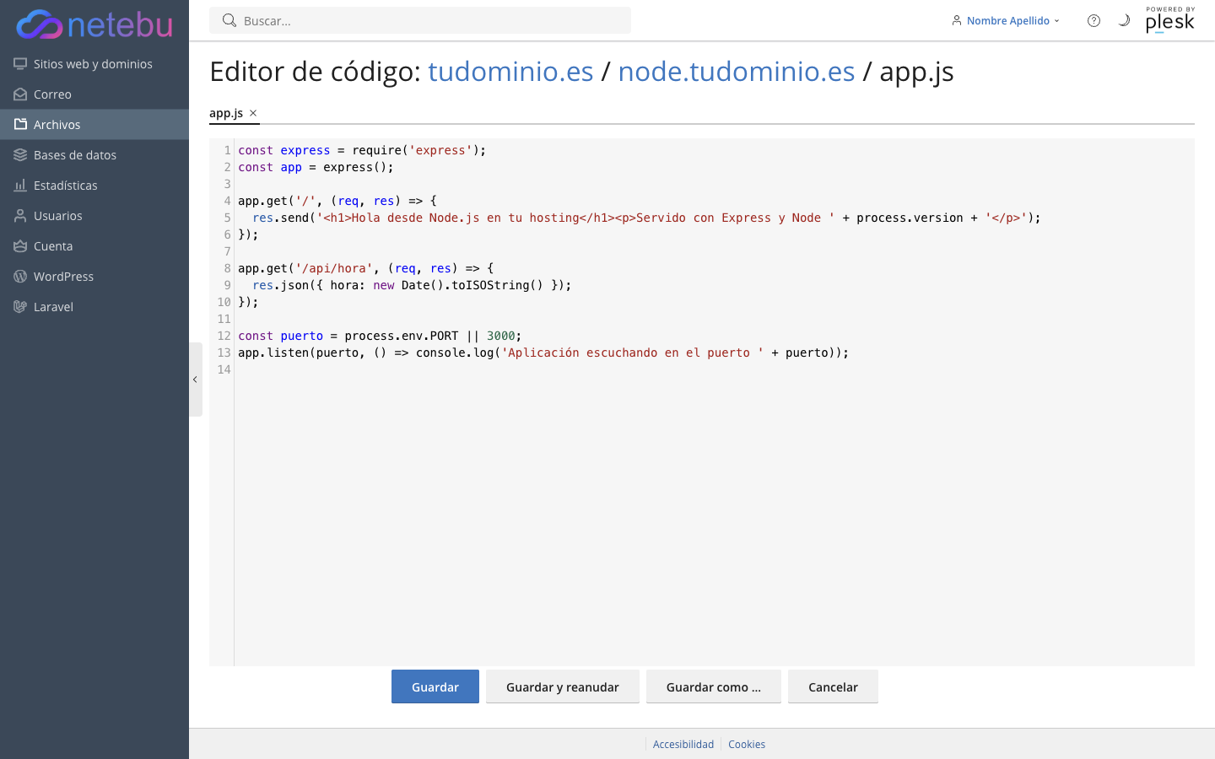This screenshot has height=759, width=1215.
Task: Open the node.tudominio.es breadcrumb link
Action: click(x=737, y=72)
